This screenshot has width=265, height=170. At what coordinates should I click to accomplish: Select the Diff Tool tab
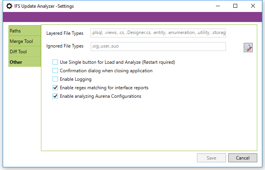click(x=25, y=51)
